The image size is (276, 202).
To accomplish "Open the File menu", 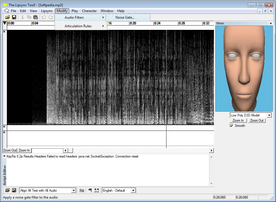I will coord(14,11).
